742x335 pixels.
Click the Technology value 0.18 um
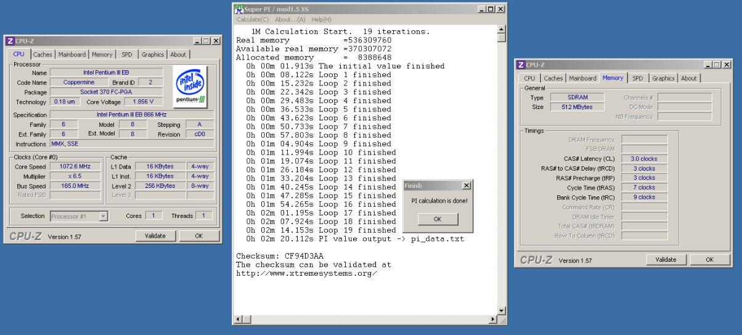65,101
